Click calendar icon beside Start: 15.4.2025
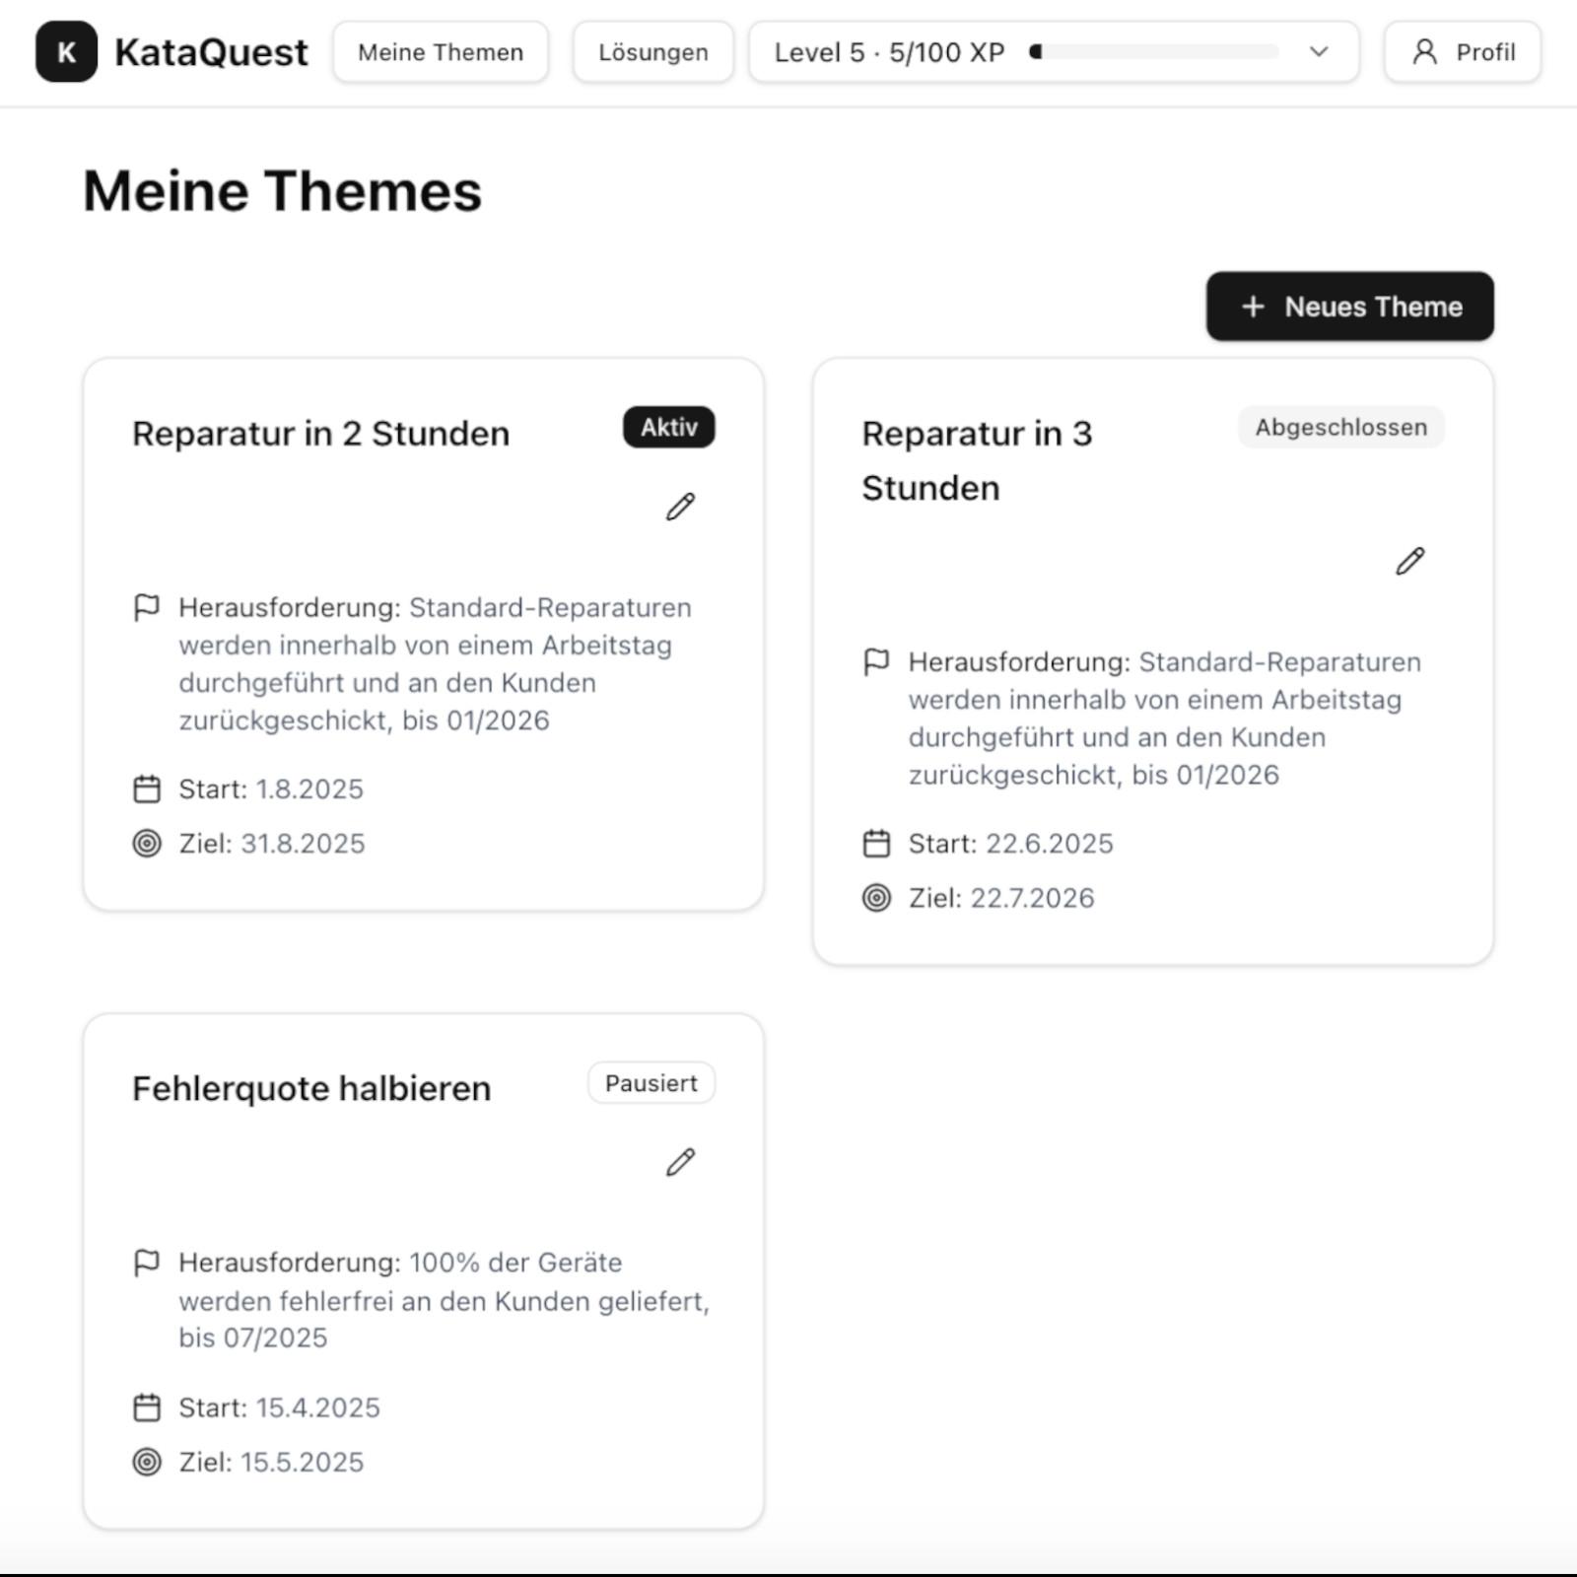 pyautogui.click(x=147, y=1407)
